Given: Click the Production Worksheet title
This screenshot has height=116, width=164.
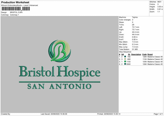Looking at the screenshot, I should coord(15,2).
